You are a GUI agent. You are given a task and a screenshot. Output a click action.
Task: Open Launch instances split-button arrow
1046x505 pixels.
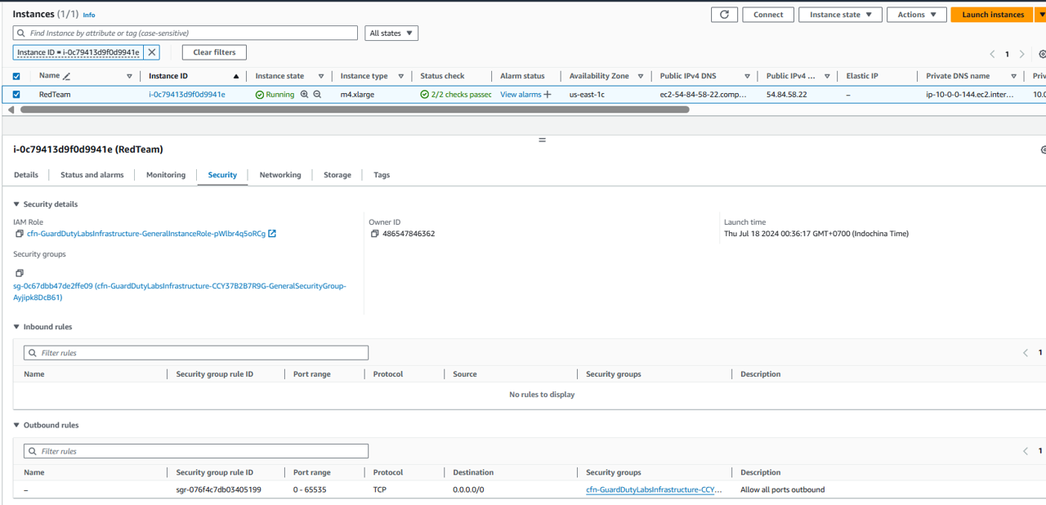[1040, 15]
